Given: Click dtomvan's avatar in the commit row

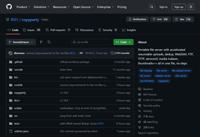Looking at the screenshot, I should click(x=10, y=53).
